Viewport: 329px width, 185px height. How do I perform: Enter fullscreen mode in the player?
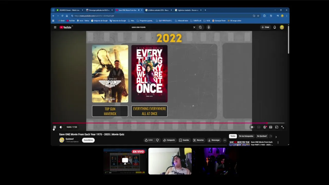(x=283, y=127)
